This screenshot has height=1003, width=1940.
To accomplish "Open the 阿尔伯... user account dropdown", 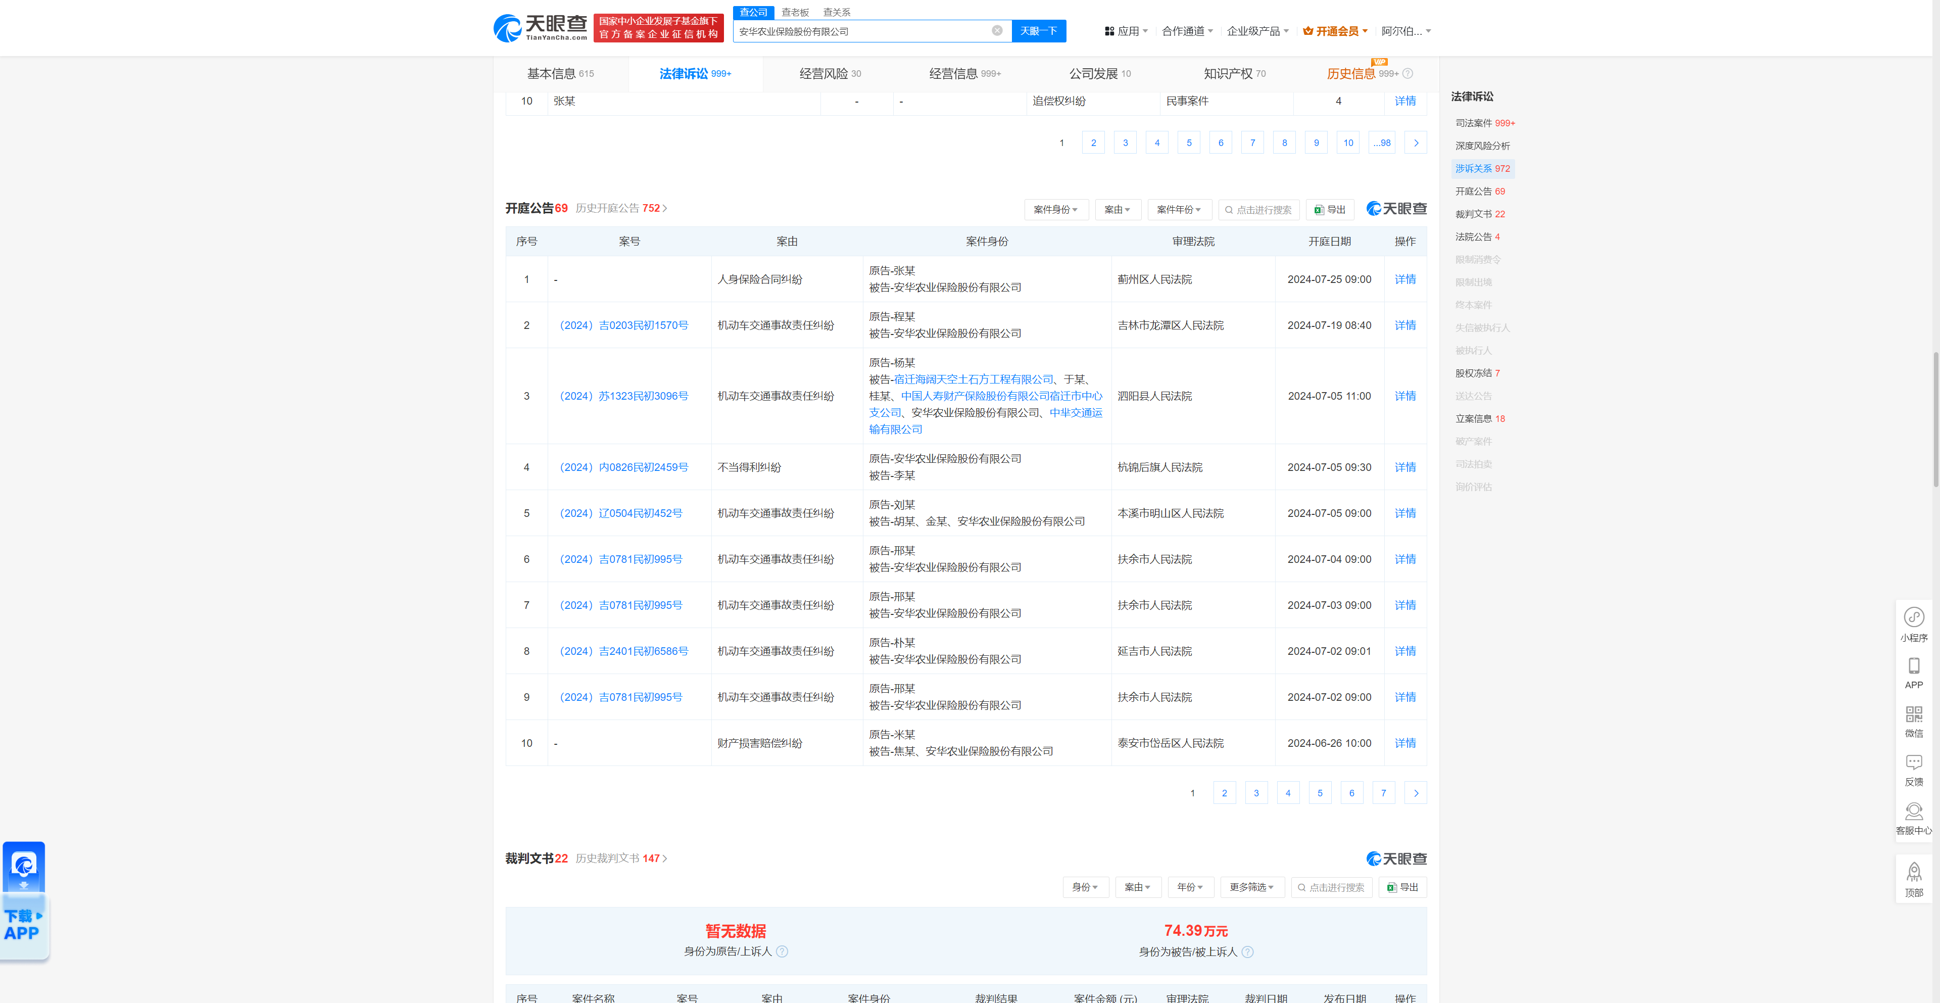I will pos(1406,31).
